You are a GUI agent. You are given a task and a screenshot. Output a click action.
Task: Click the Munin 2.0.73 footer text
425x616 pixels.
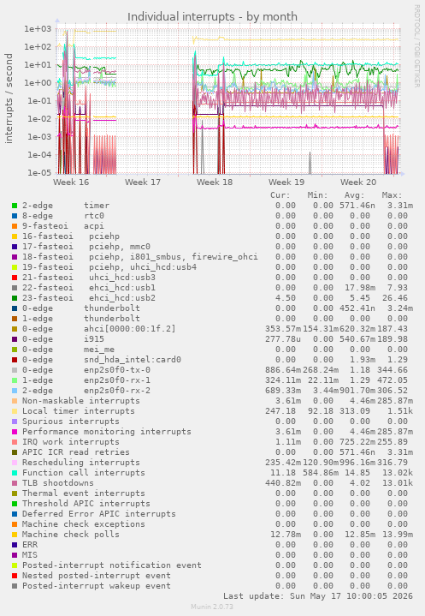212,607
